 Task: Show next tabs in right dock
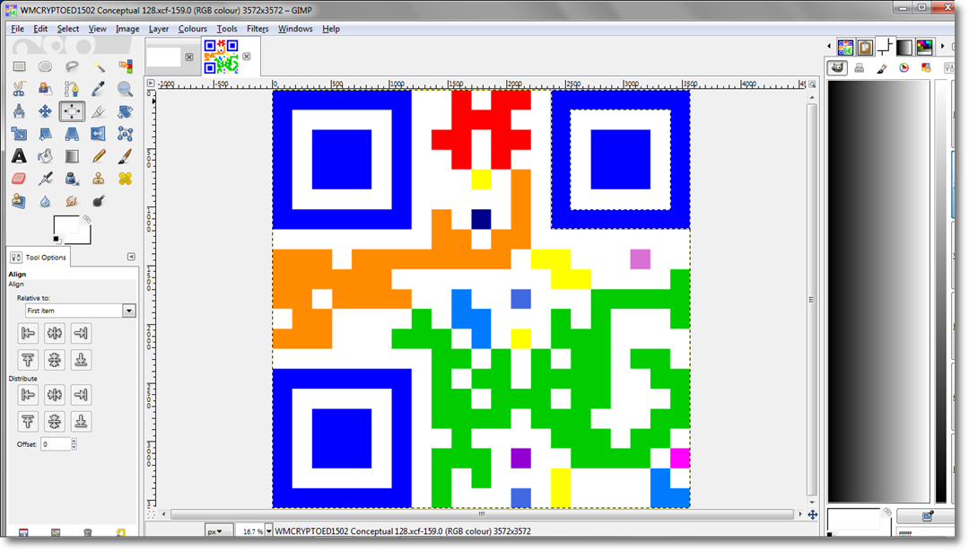point(942,47)
